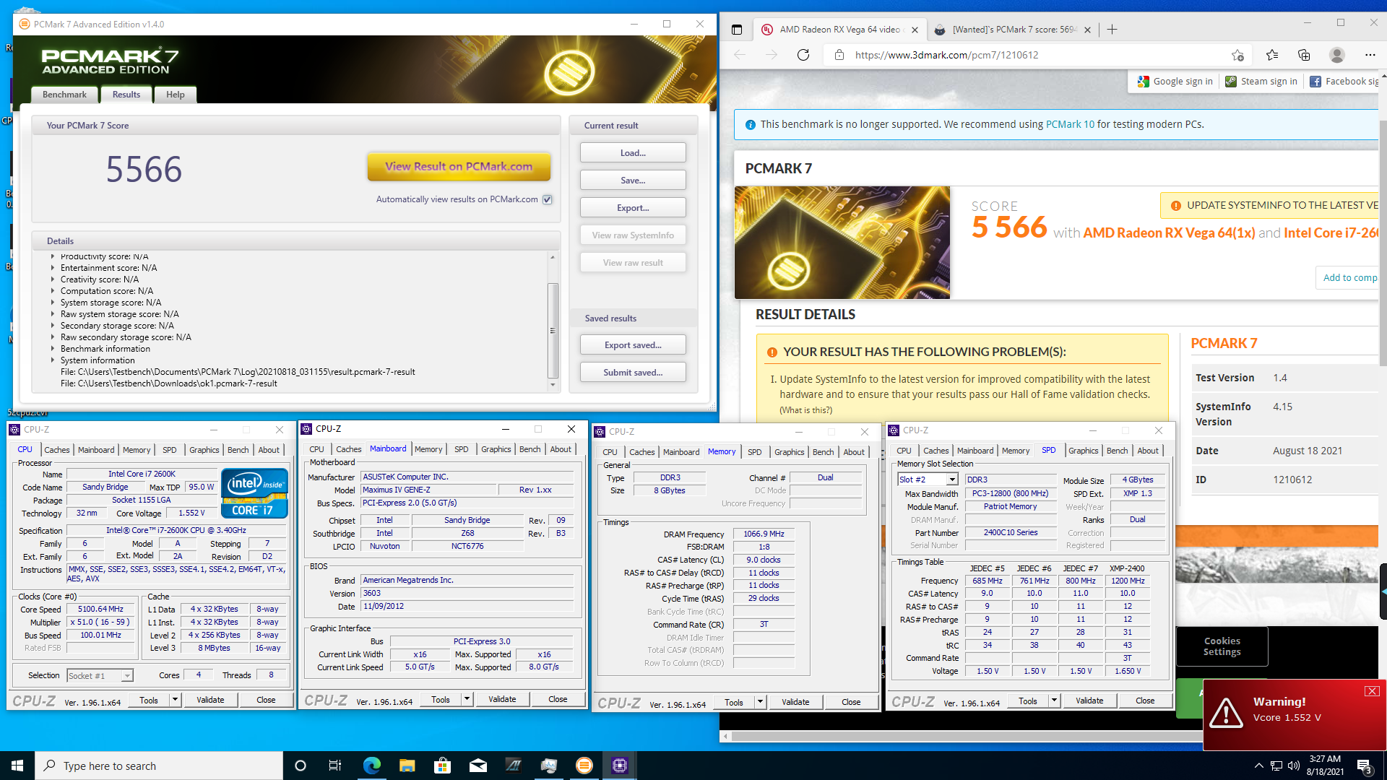The height and width of the screenshot is (780, 1387).
Task: Click View Result on PCMark.com button
Action: (459, 167)
